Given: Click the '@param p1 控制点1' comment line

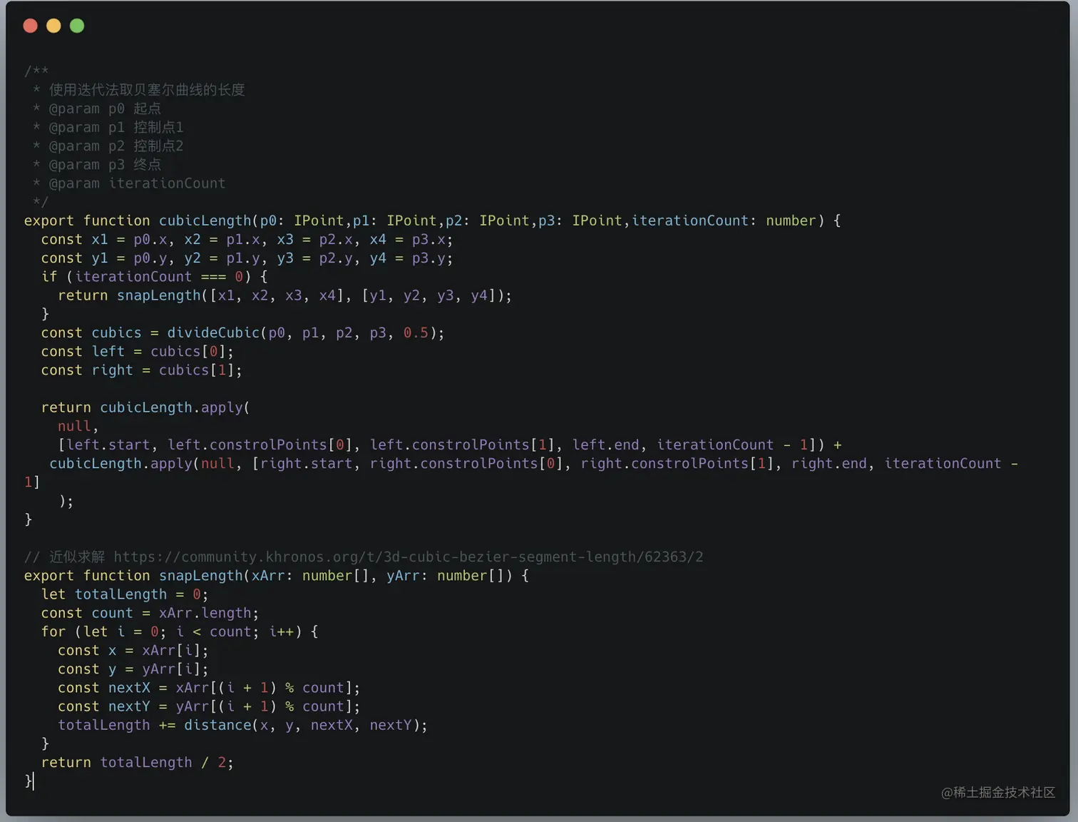Looking at the screenshot, I should click(108, 127).
